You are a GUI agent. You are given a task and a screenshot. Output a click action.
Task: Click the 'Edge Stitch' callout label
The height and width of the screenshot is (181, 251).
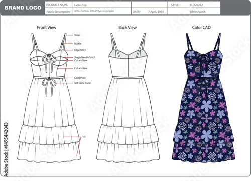click(80, 50)
